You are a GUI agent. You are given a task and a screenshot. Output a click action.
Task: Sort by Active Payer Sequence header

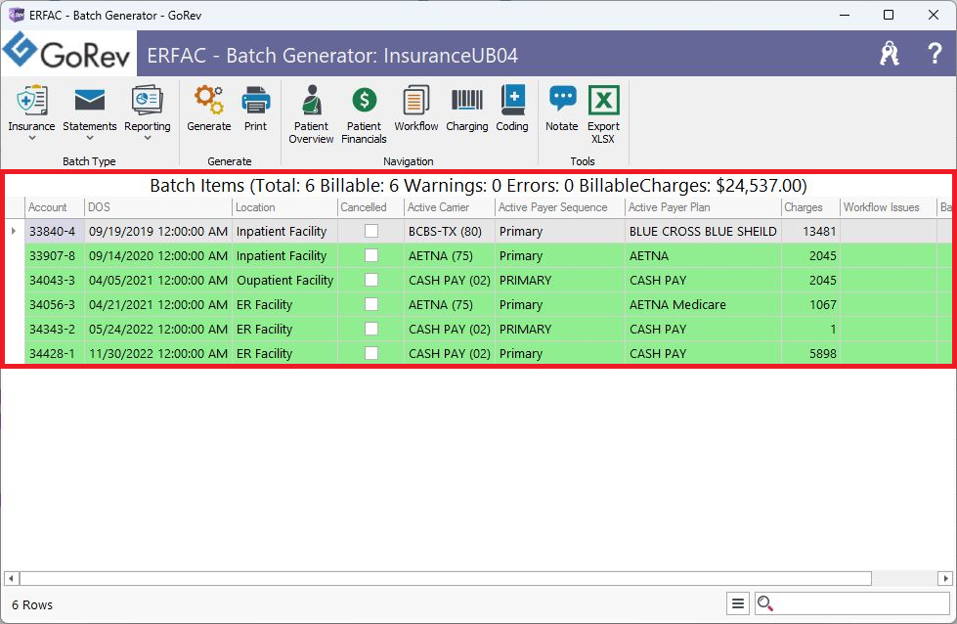560,207
